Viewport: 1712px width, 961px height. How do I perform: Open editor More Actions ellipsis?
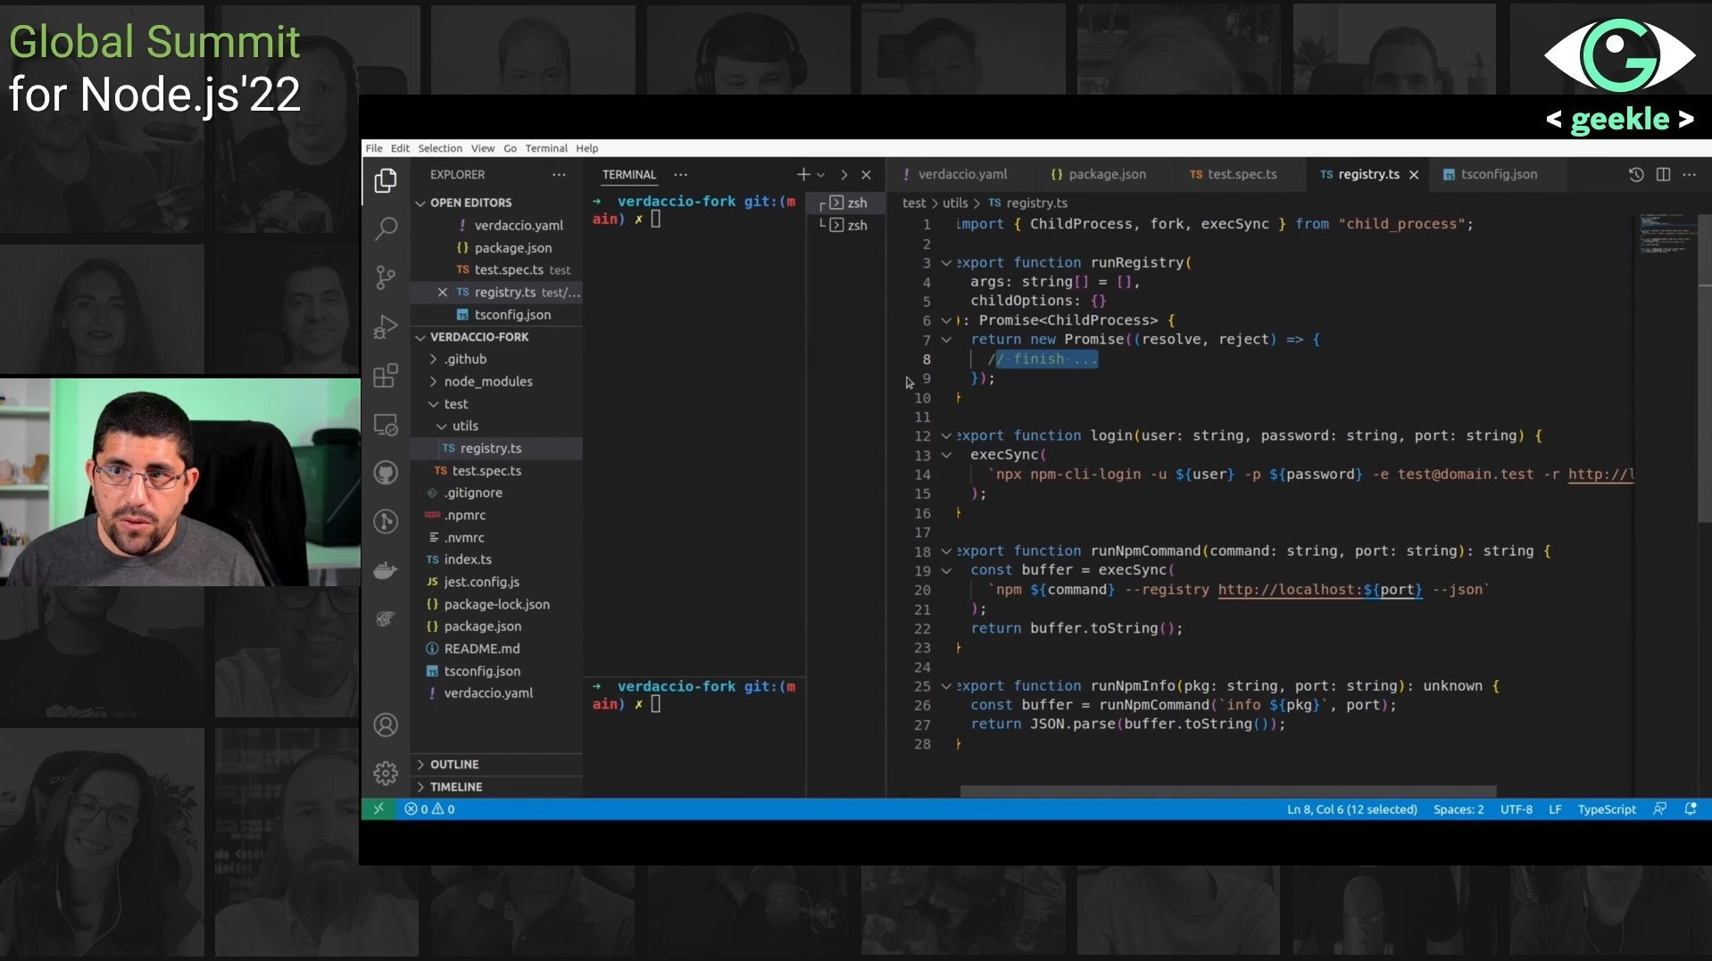point(1690,175)
